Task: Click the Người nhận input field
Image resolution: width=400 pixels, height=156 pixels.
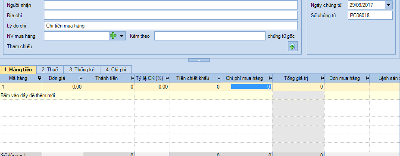Action: [x=171, y=5]
